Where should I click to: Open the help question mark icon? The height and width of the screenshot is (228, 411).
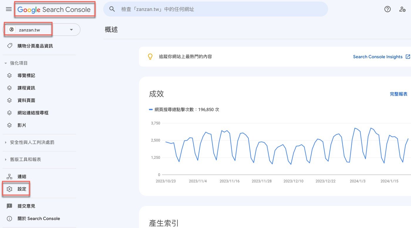388,9
